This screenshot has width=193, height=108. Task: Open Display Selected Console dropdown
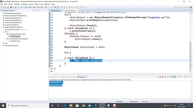(x=182, y=77)
